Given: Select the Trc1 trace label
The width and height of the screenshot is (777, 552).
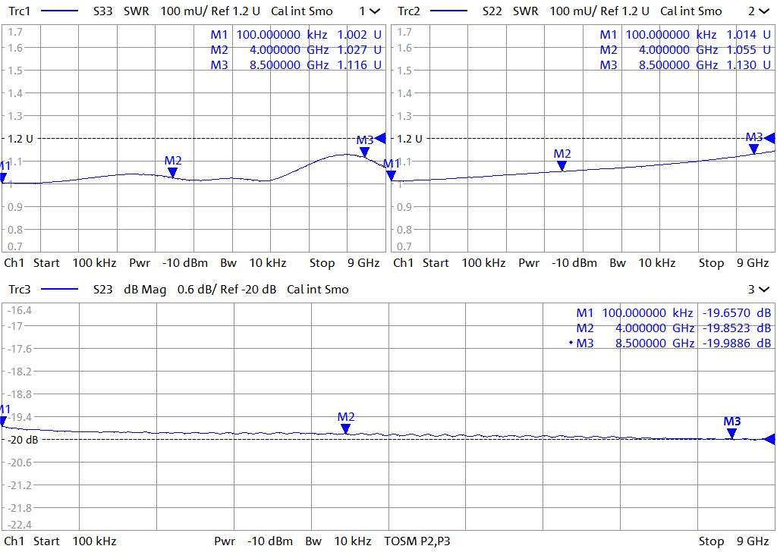Looking at the screenshot, I should (19, 11).
